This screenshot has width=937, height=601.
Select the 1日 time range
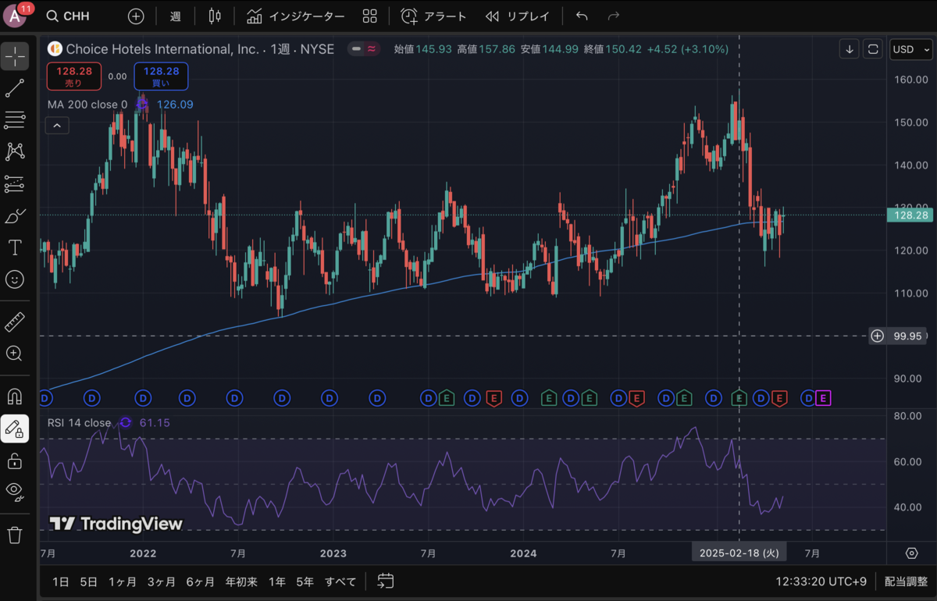tap(61, 581)
